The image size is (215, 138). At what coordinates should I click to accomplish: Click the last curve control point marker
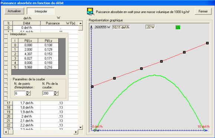tap(207, 43)
